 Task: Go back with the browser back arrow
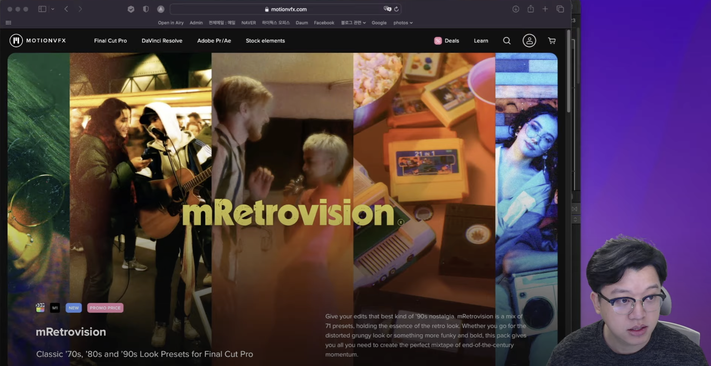[66, 9]
